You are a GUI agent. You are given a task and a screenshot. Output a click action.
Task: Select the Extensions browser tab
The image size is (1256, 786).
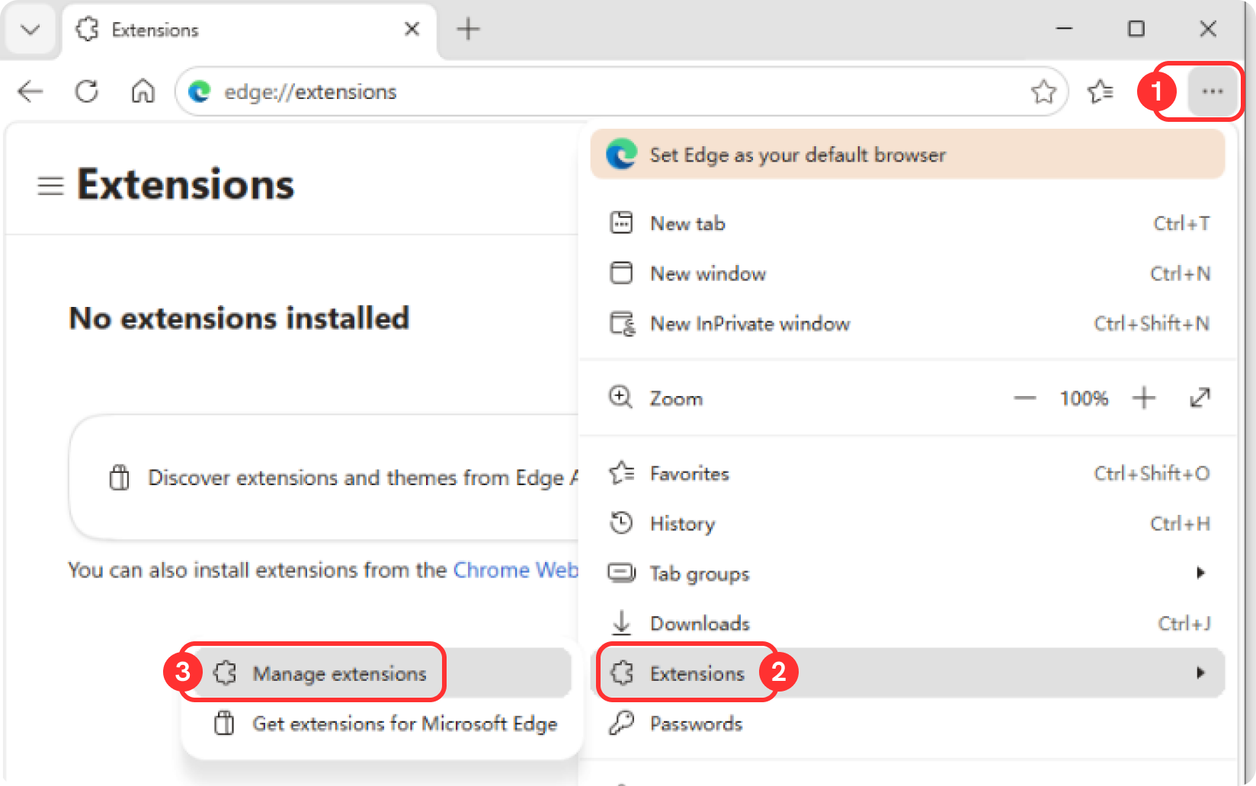tap(249, 30)
